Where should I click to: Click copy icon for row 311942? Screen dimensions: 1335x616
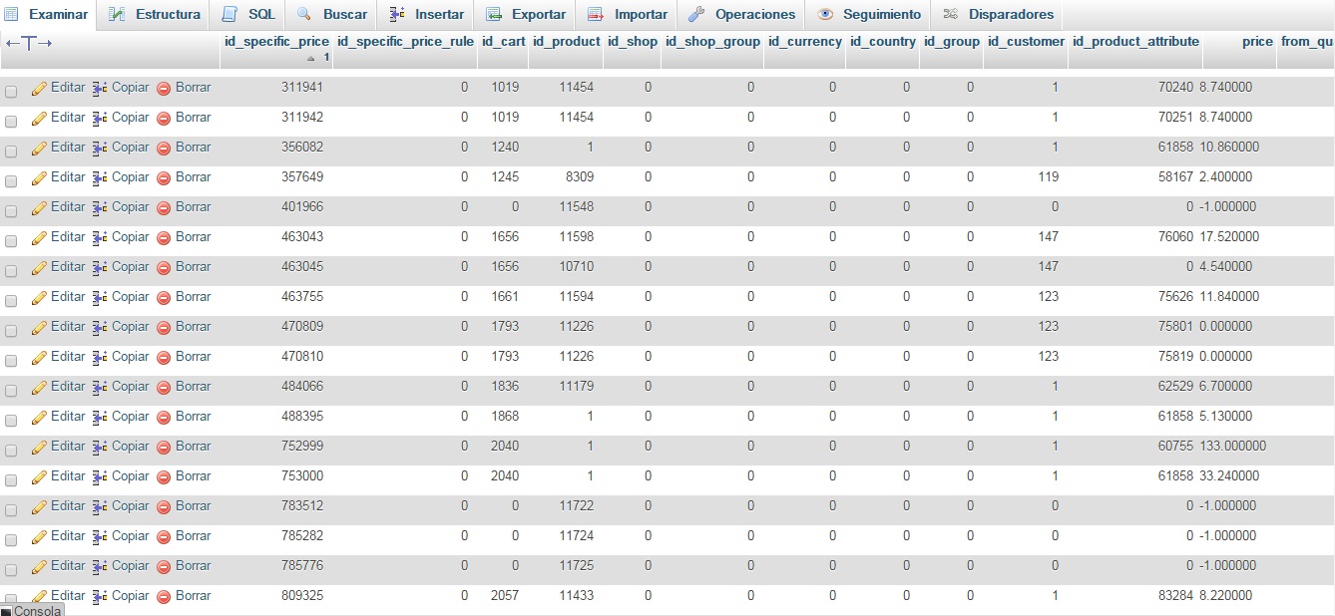click(x=100, y=118)
